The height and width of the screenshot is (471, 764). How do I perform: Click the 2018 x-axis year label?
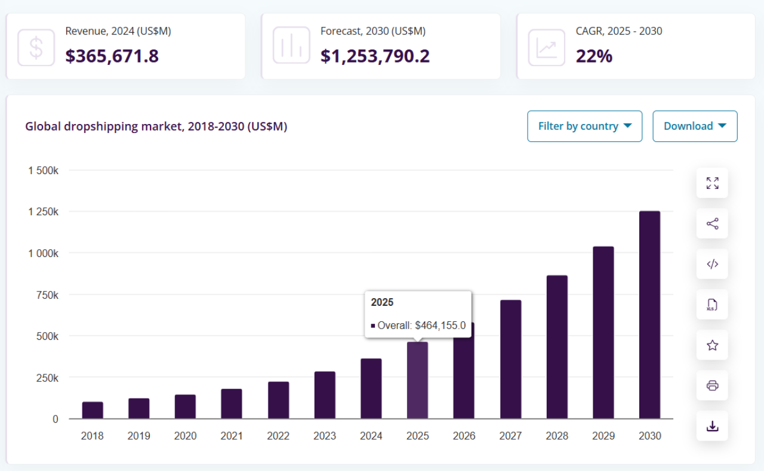[x=93, y=436]
